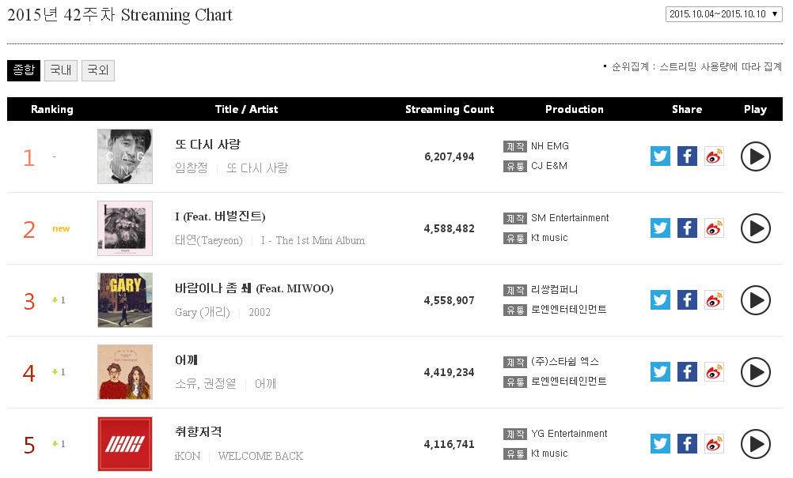Open the WELCOME BACK album link
793x478 pixels.
coord(260,456)
